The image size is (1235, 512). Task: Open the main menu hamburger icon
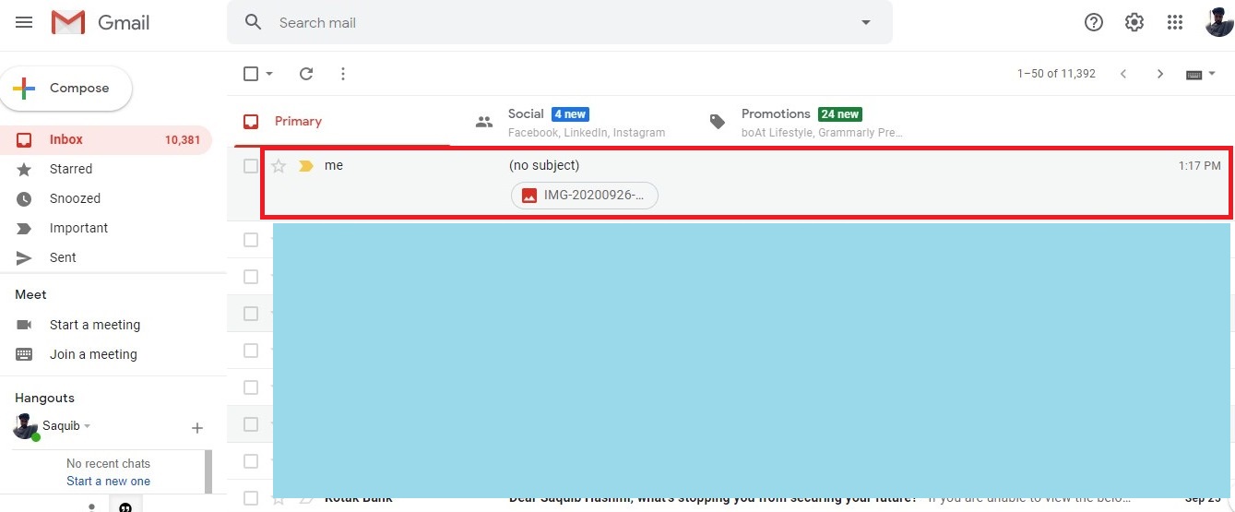coord(24,22)
